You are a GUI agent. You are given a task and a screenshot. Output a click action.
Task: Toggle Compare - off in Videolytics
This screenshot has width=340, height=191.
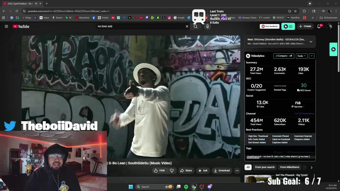pos(284,56)
